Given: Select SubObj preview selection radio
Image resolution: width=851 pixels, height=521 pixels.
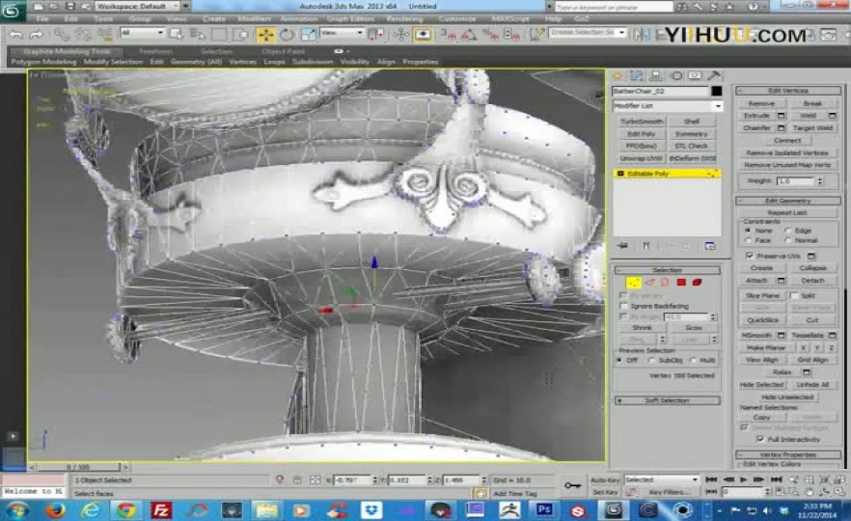Looking at the screenshot, I should 652,361.
